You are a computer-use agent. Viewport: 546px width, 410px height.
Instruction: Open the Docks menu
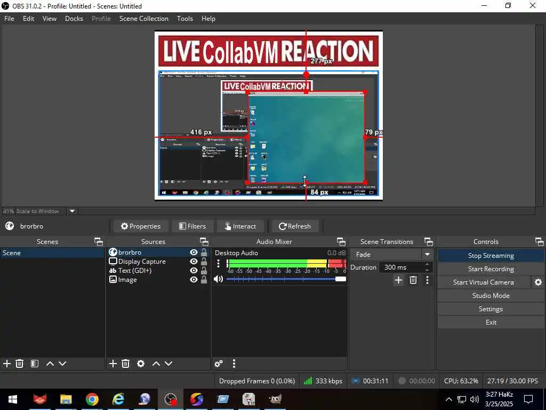(x=74, y=19)
